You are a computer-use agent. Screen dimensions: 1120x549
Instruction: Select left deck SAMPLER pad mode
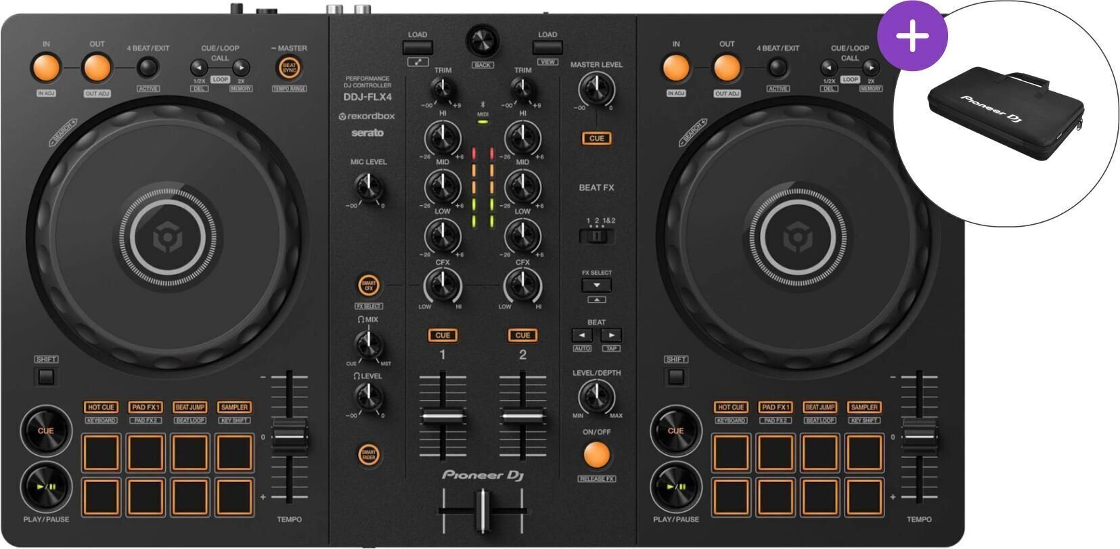pos(235,407)
